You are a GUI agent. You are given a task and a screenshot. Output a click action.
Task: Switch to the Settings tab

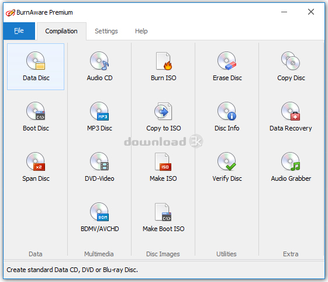coord(106,31)
